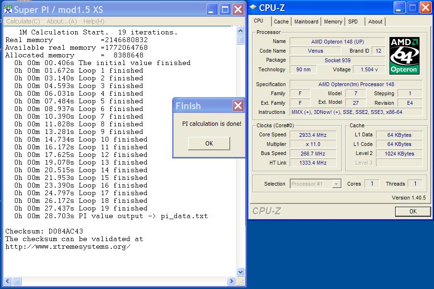Click the CPU-Z title bar icon

click(253, 7)
